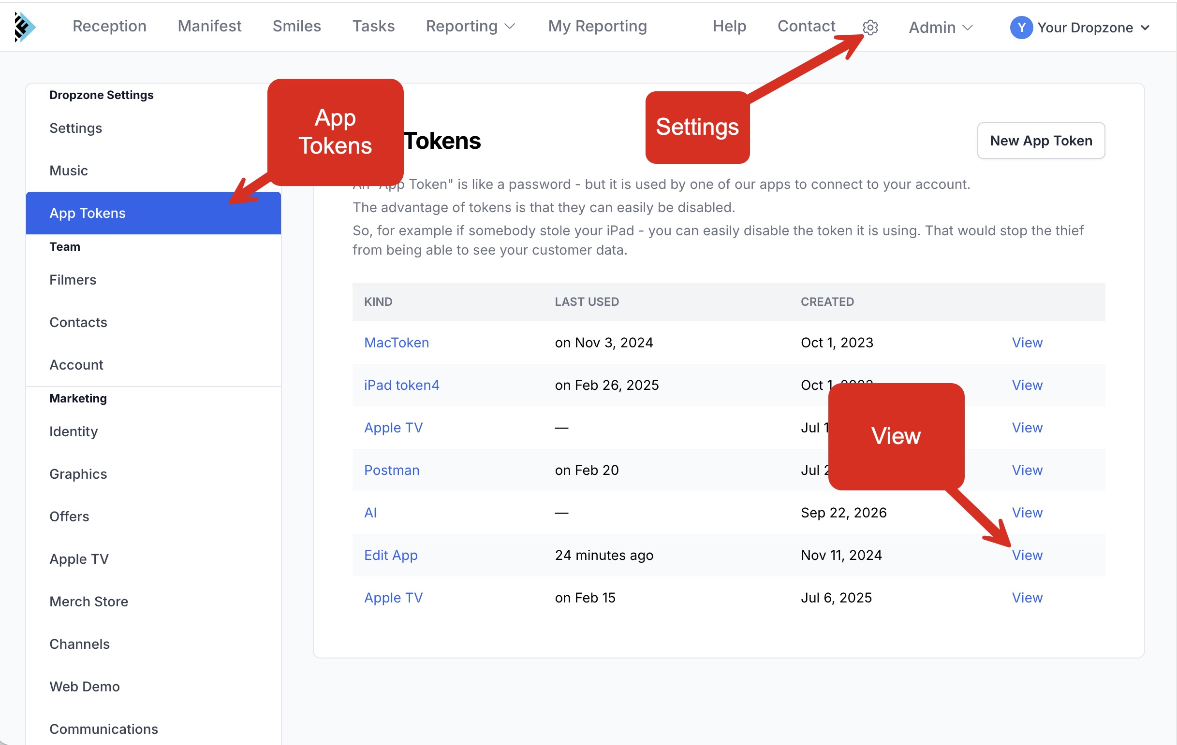The width and height of the screenshot is (1177, 745).
Task: Open the AI token link
Action: click(370, 513)
